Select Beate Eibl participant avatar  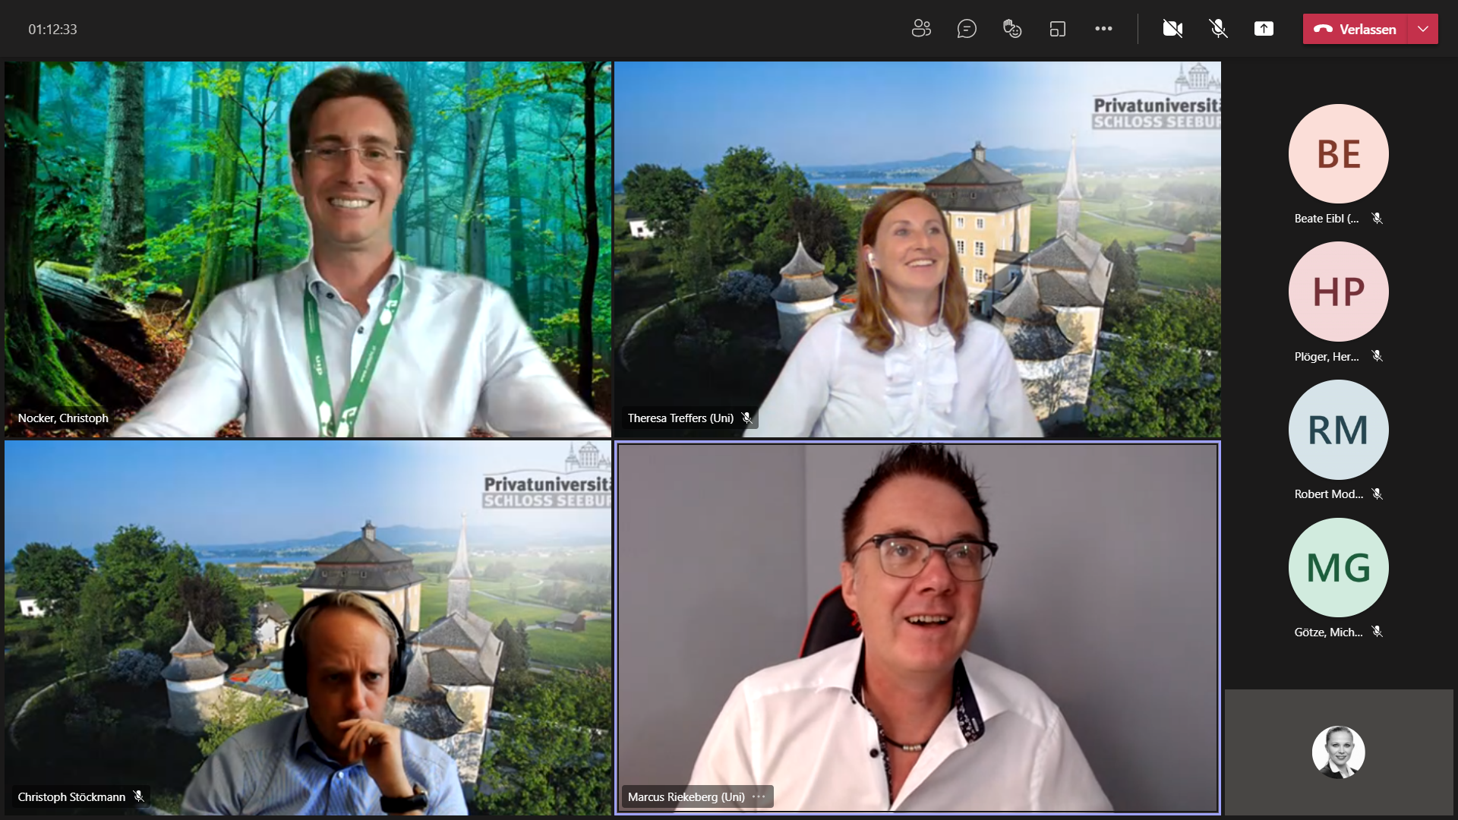point(1338,153)
